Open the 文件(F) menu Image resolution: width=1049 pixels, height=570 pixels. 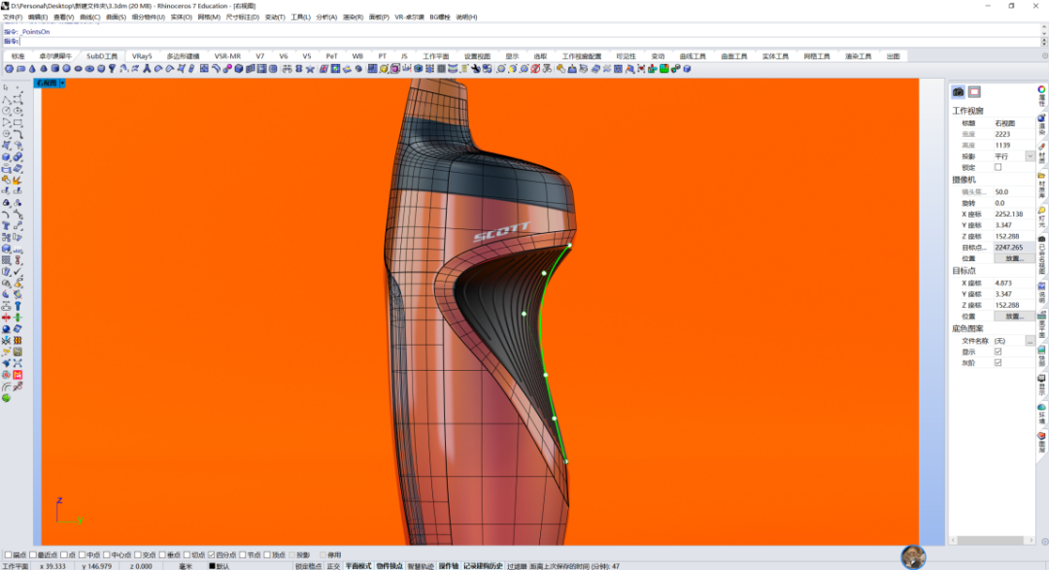13,17
